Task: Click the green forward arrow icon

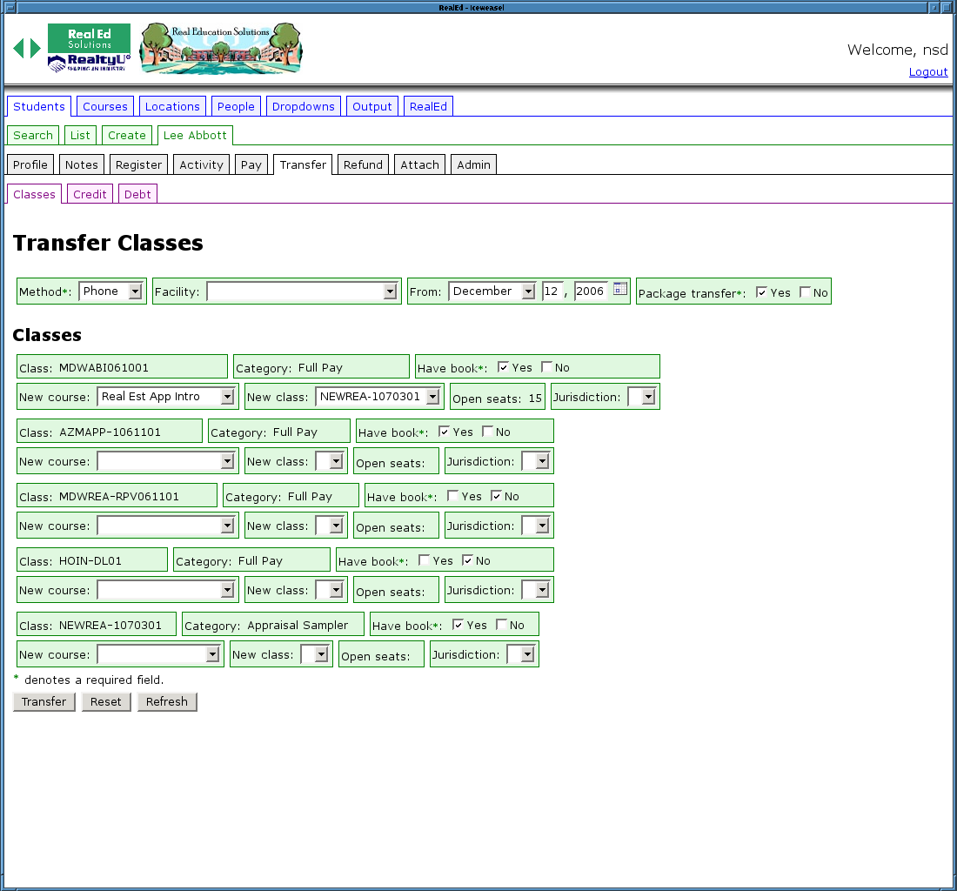Action: pos(36,49)
